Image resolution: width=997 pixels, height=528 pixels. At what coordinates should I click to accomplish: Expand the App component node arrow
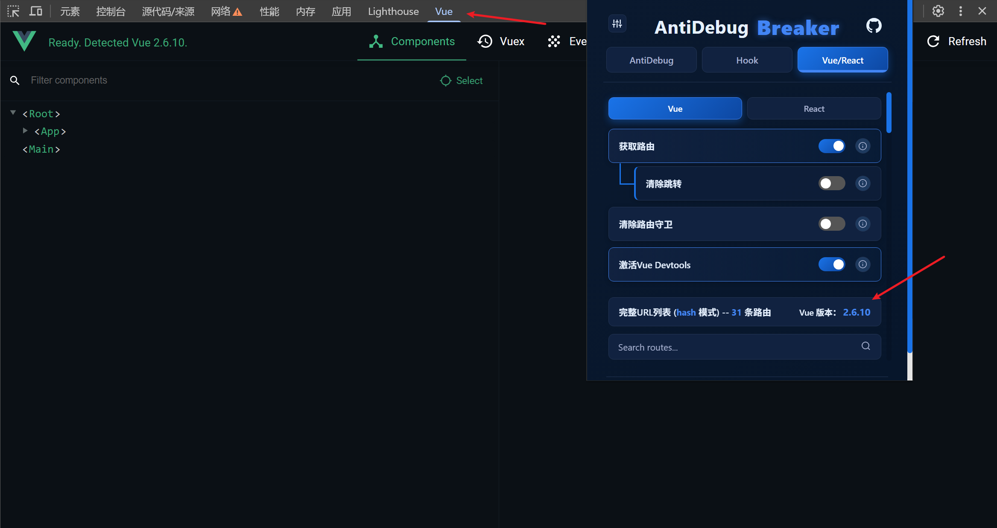pos(25,131)
